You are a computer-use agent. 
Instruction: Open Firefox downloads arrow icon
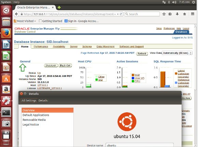tap(177, 14)
